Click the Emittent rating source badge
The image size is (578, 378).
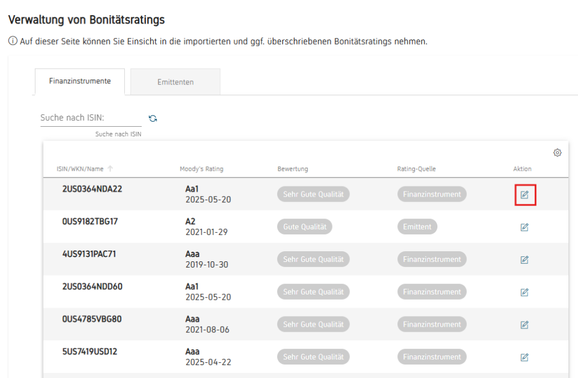pos(417,226)
